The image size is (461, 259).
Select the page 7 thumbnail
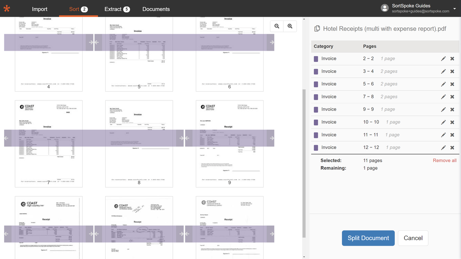[x=49, y=144]
